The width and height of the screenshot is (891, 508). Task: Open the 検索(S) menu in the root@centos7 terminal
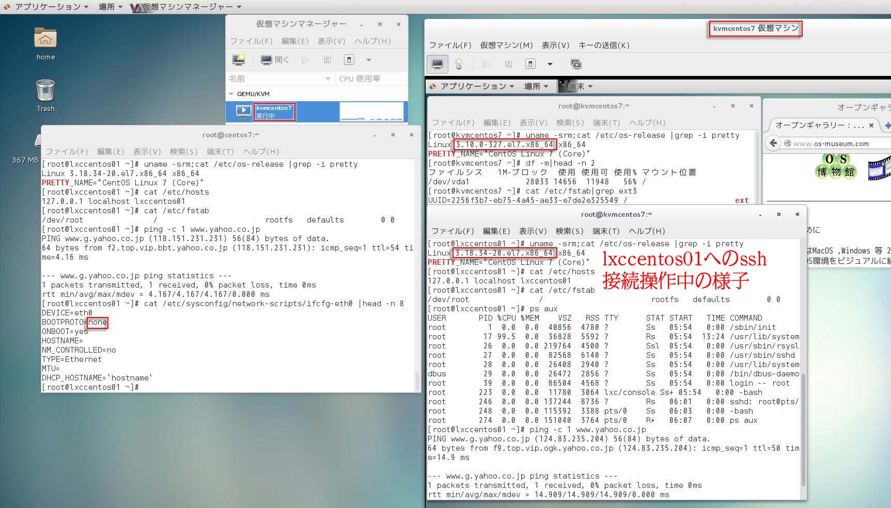[x=184, y=151]
